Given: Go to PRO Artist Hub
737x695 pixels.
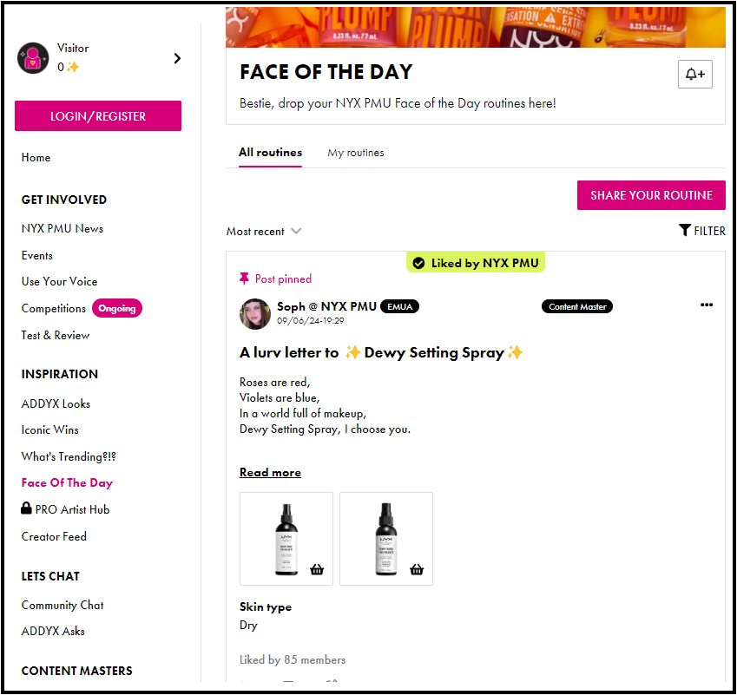Looking at the screenshot, I should pos(72,509).
